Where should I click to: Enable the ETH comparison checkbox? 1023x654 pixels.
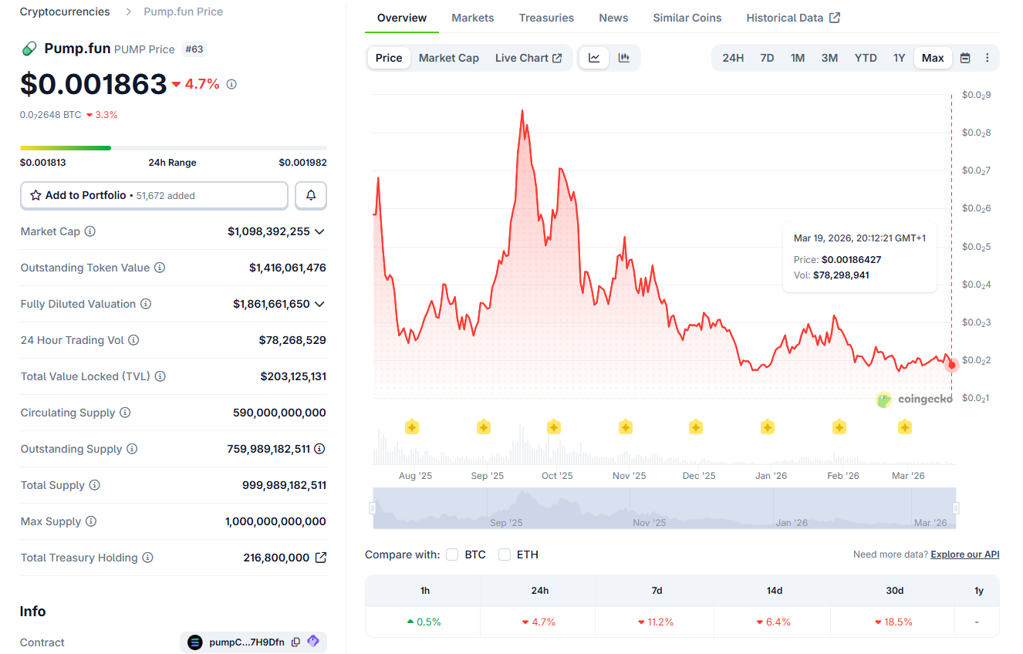(505, 555)
